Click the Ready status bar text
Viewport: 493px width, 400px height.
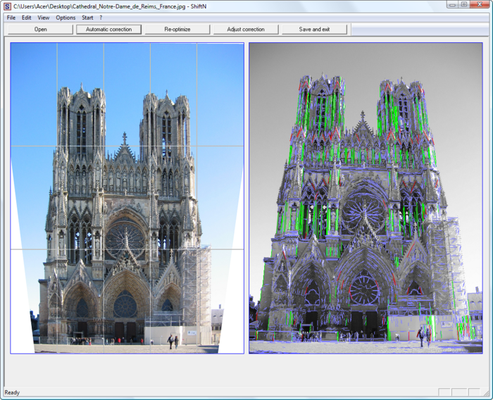click(x=12, y=392)
